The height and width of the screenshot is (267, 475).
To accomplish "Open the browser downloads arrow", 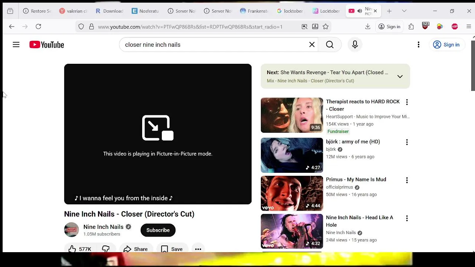I will pyautogui.click(x=368, y=26).
